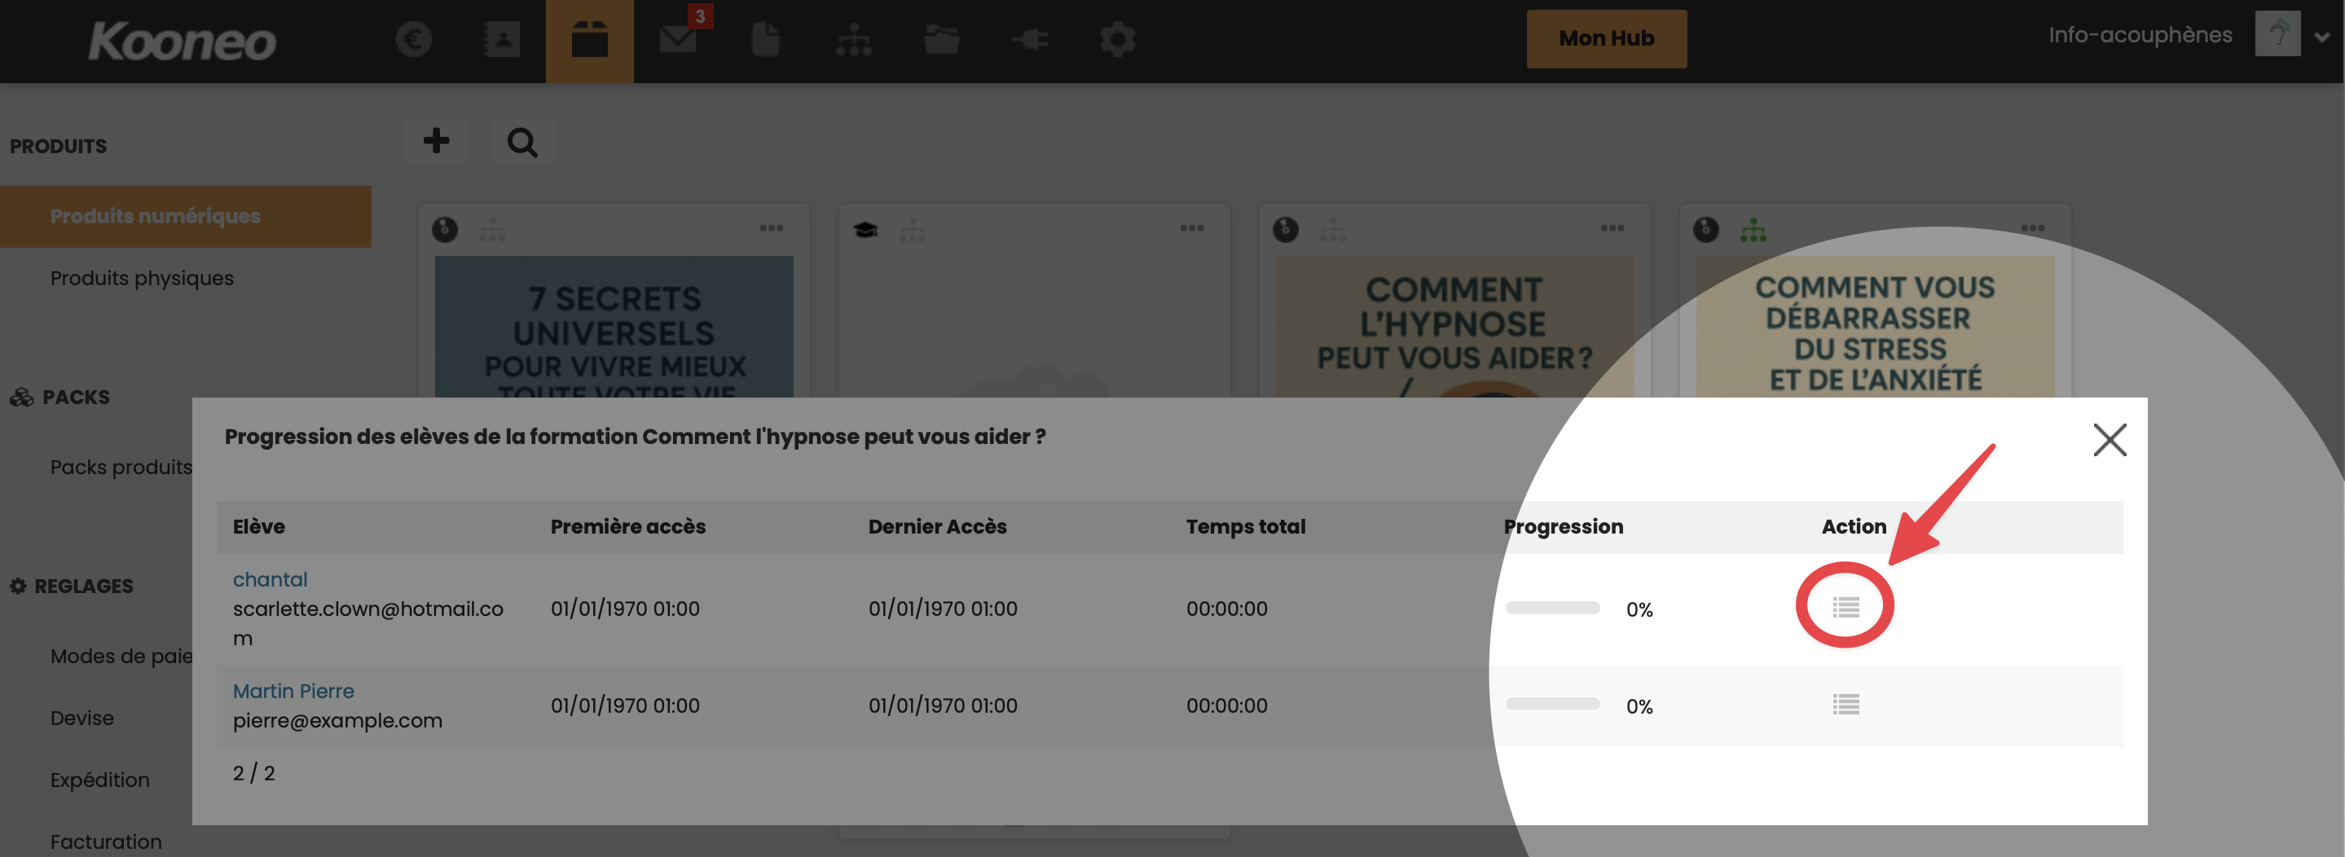Open the settings gear icon in navbar
The width and height of the screenshot is (2345, 857).
1117,39
